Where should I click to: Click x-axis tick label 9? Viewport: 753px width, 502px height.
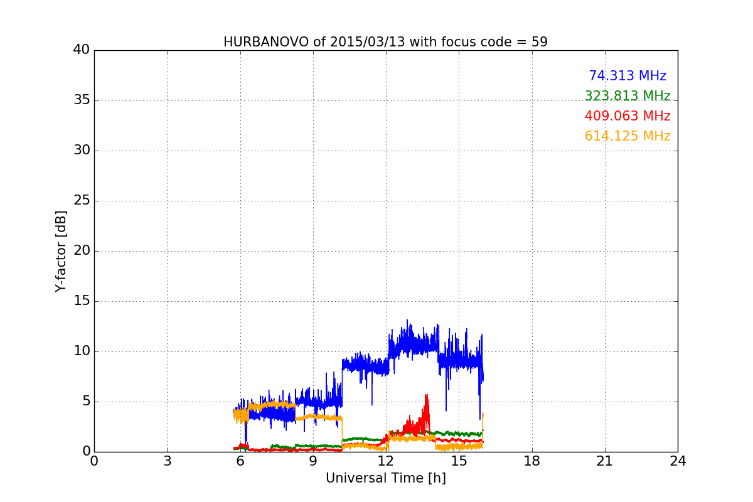click(x=313, y=461)
